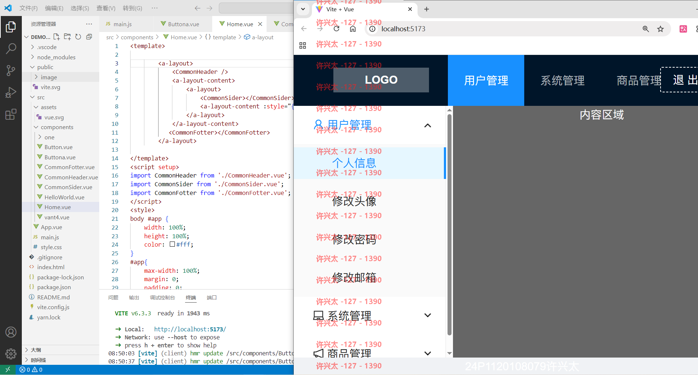
Task: Open browser apps grid icon
Action: [302, 45]
